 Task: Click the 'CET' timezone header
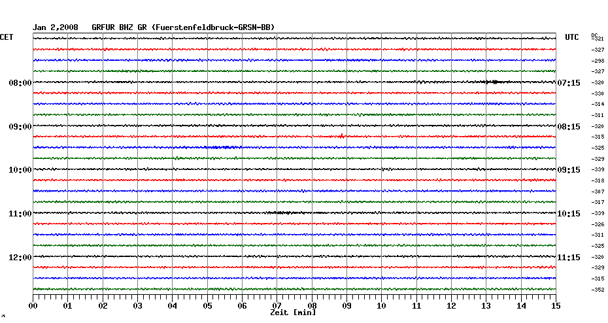coord(7,37)
